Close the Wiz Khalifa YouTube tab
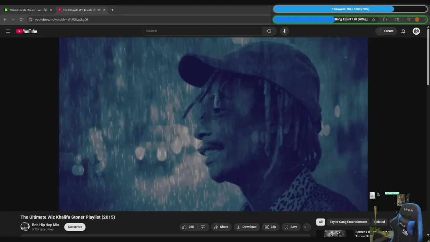The image size is (430, 242). pos(104,10)
